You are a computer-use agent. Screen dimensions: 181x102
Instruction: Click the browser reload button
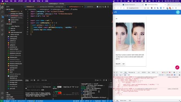121,8
